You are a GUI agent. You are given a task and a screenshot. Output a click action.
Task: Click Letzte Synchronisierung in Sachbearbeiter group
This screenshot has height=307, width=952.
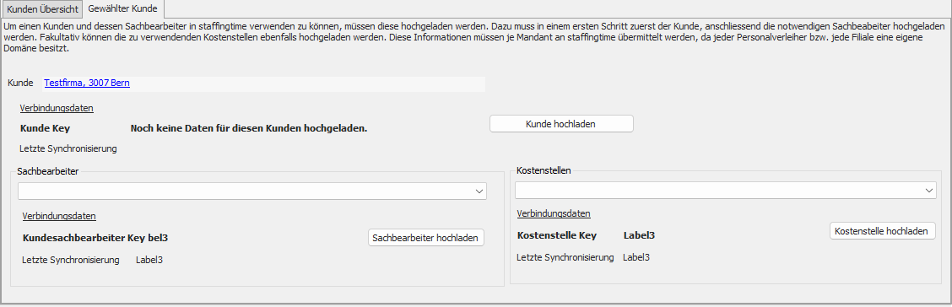(x=70, y=261)
